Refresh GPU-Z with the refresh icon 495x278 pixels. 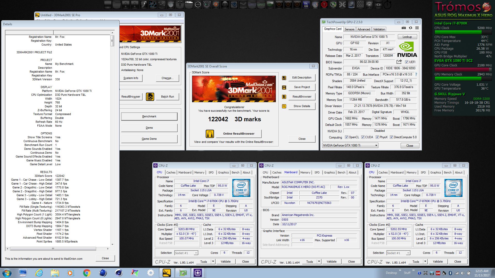pos(410,28)
